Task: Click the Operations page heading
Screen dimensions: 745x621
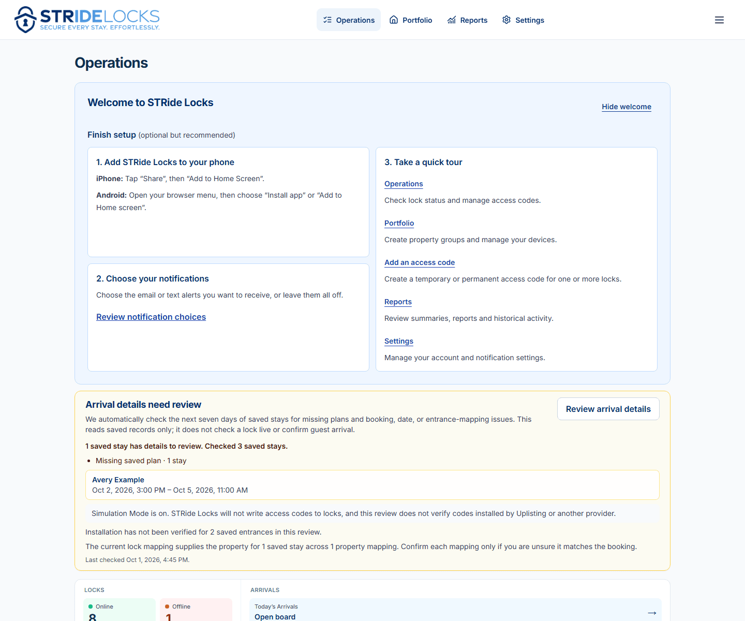Action: [x=111, y=63]
